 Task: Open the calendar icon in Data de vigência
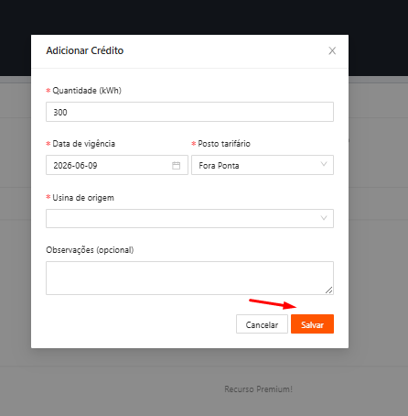pos(176,166)
